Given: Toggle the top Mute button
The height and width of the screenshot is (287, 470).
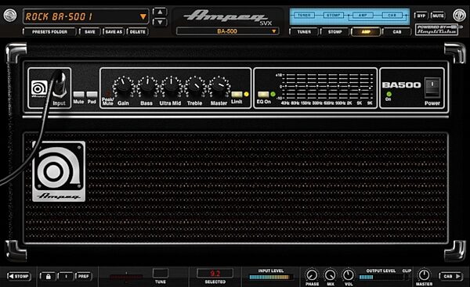Looking at the screenshot, I should point(438,16).
